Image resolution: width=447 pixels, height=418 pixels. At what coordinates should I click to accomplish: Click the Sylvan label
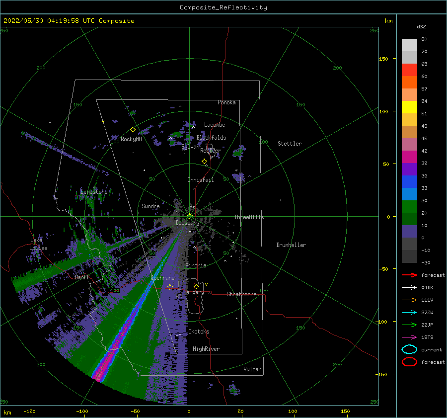(190, 147)
